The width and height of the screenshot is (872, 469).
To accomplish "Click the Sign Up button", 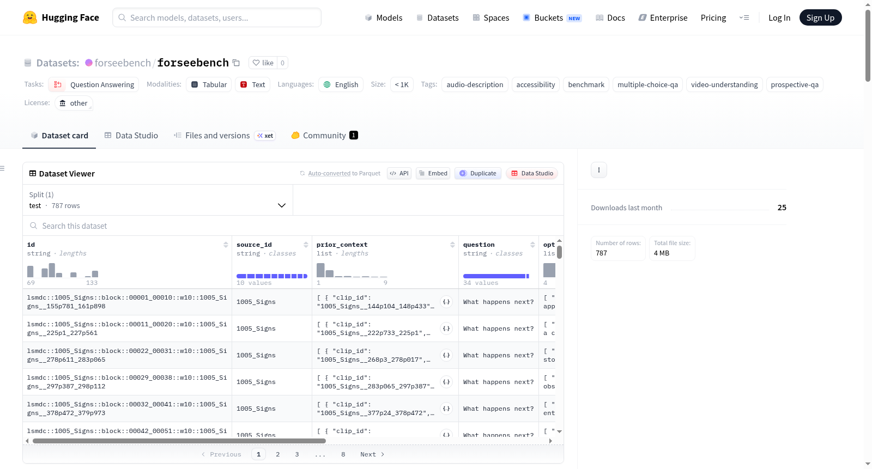I will (x=820, y=17).
